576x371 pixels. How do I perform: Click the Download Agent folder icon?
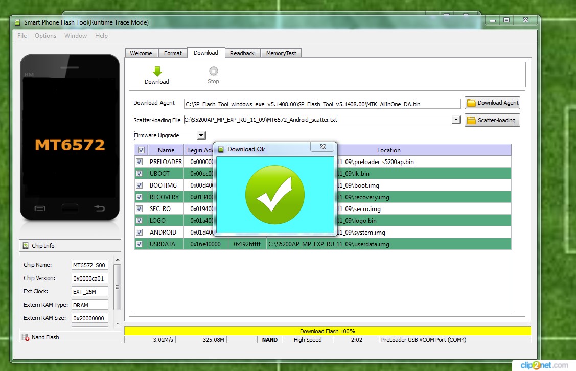471,103
